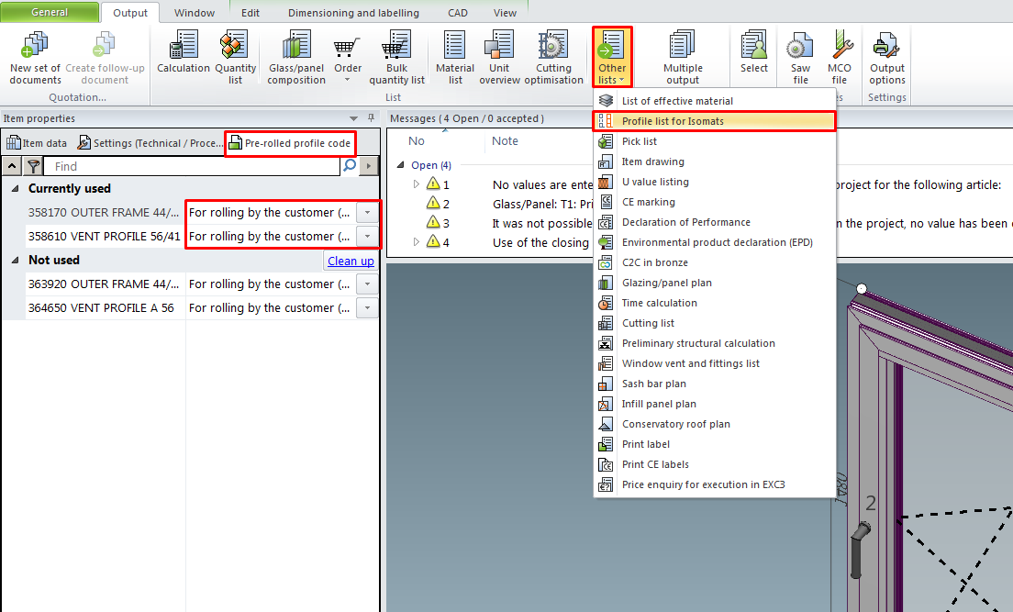Open the Pre-rolled profile code tab
The height and width of the screenshot is (612, 1013).
pyautogui.click(x=290, y=143)
